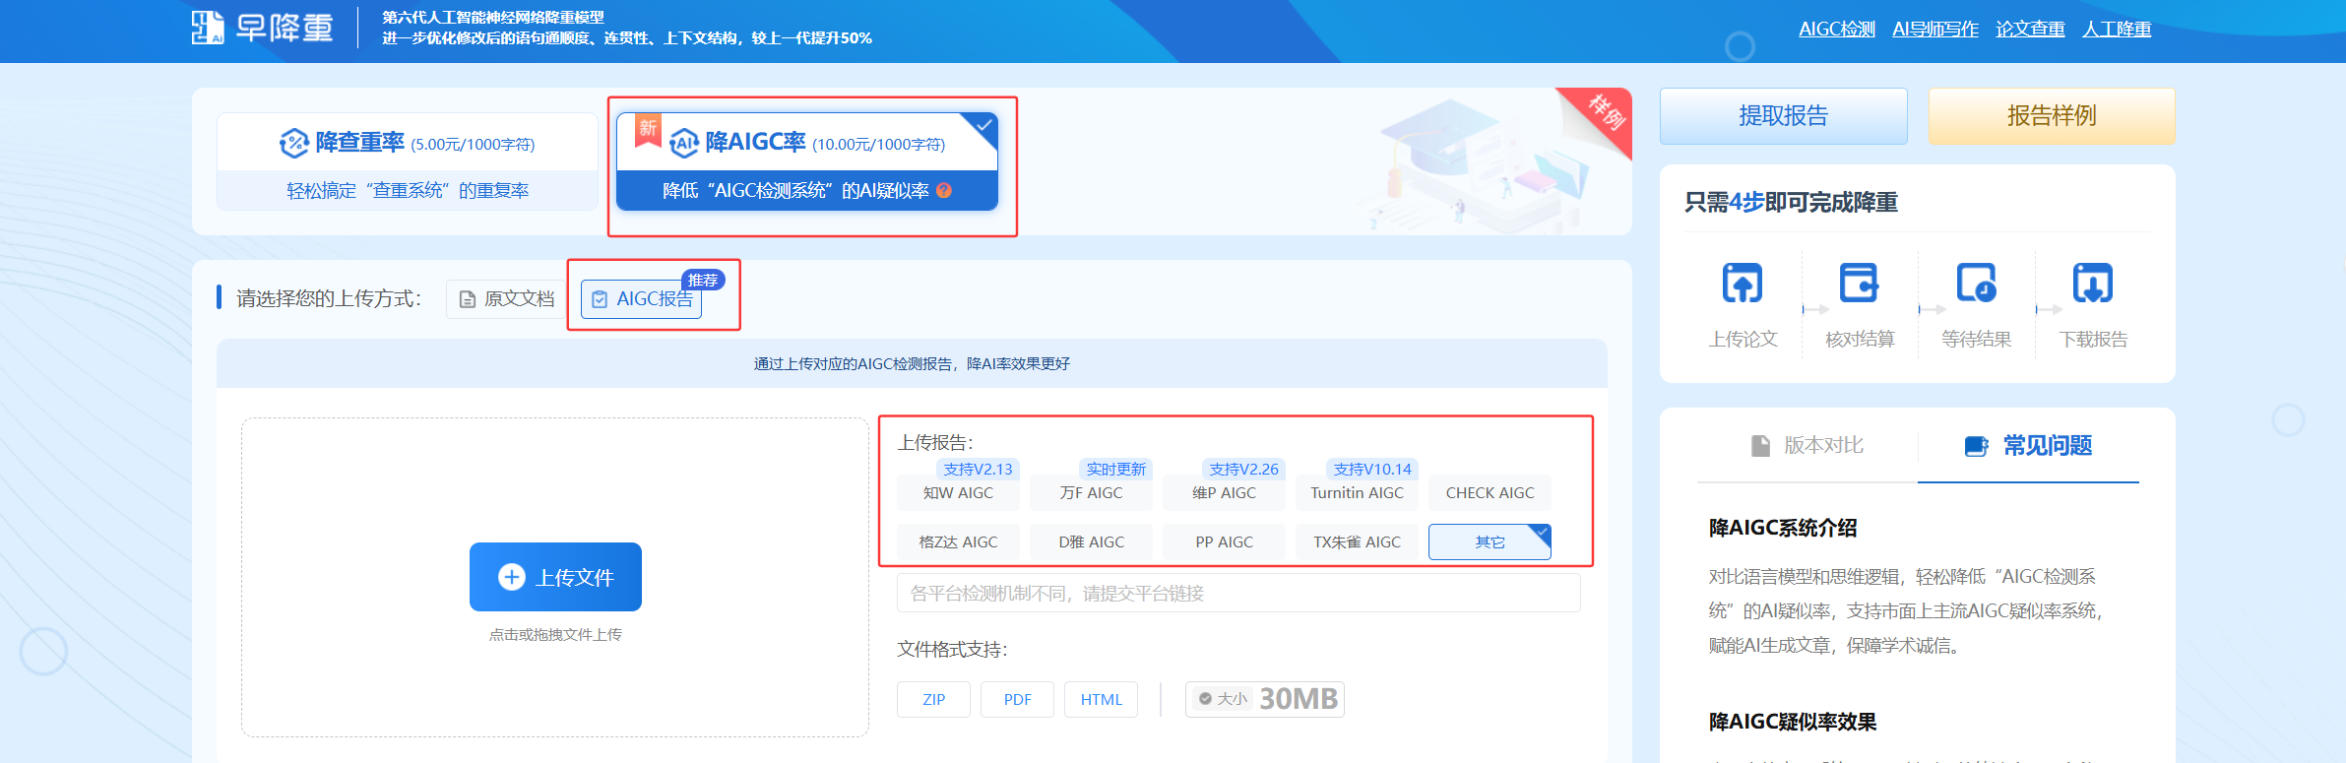Click the platform link input field
This screenshot has height=763, width=2346.
pyautogui.click(x=1238, y=594)
